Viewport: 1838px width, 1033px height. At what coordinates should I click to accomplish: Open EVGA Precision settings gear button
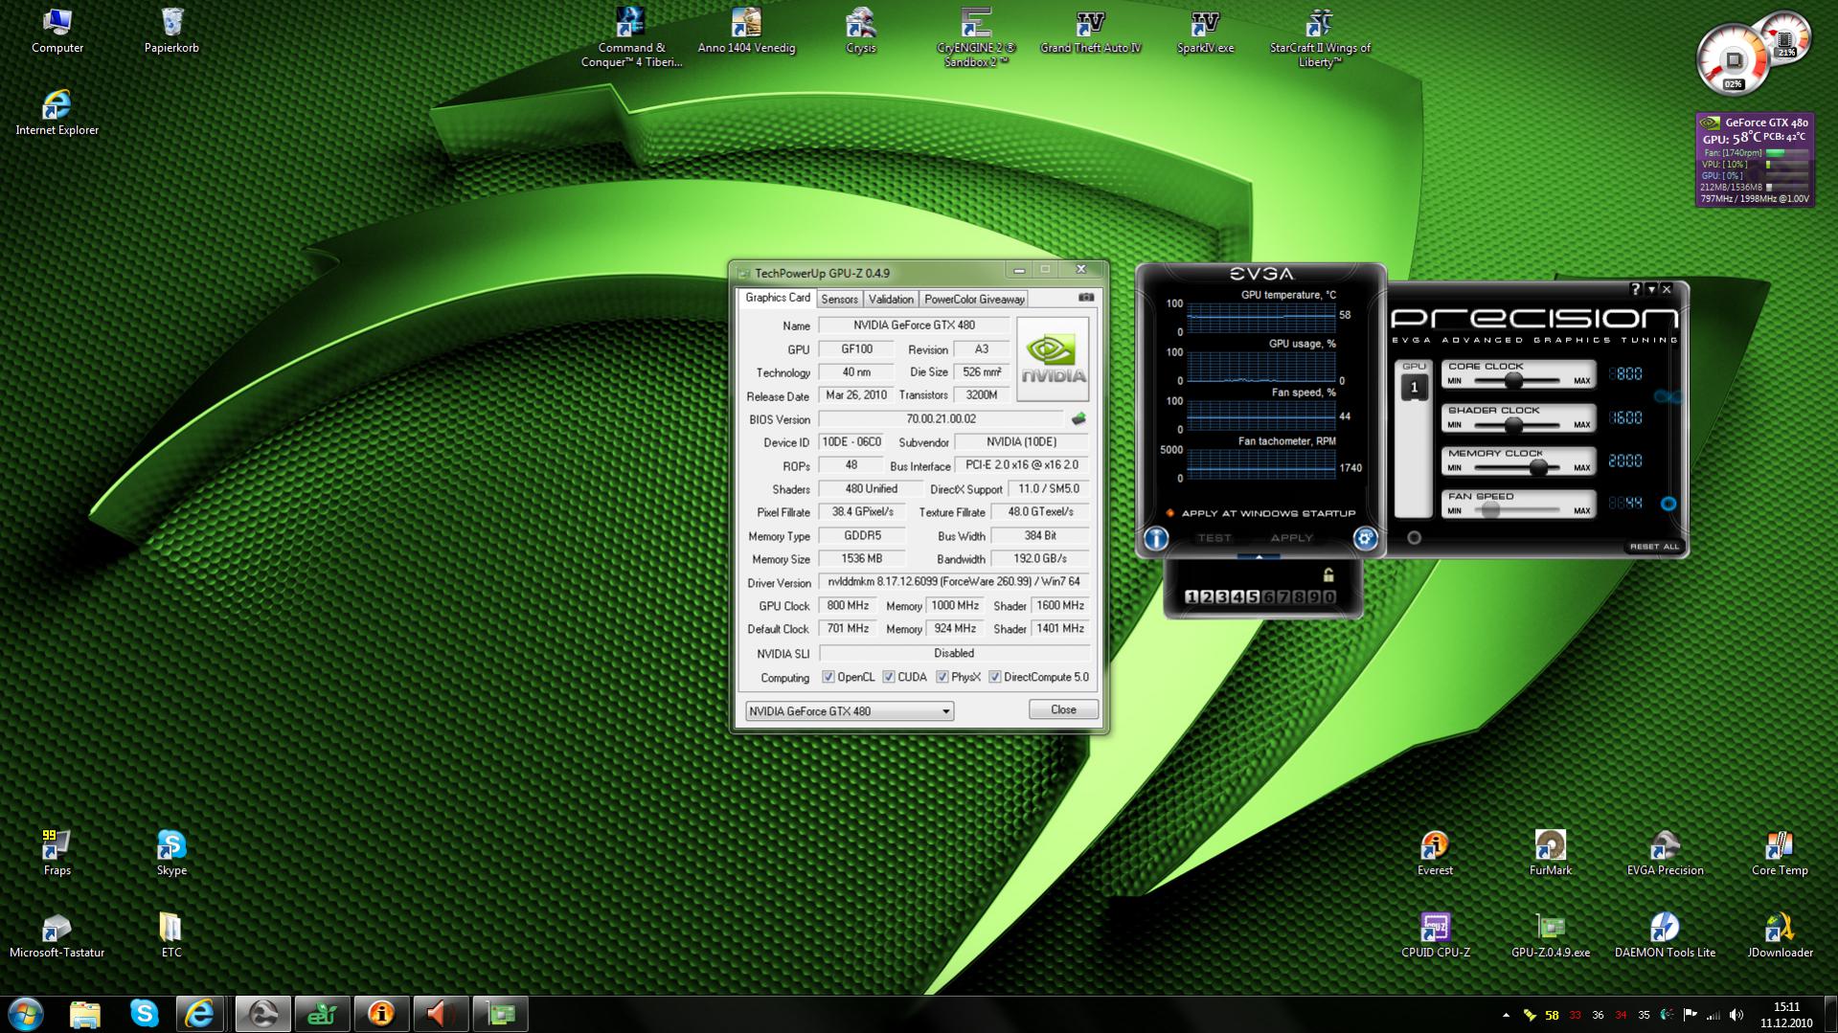[1365, 538]
